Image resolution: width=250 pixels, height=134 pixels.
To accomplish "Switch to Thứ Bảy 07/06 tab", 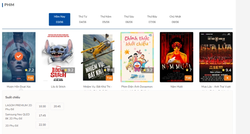I will pos(152,19).
